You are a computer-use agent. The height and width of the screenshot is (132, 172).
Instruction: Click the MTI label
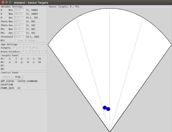click(x=3, y=41)
